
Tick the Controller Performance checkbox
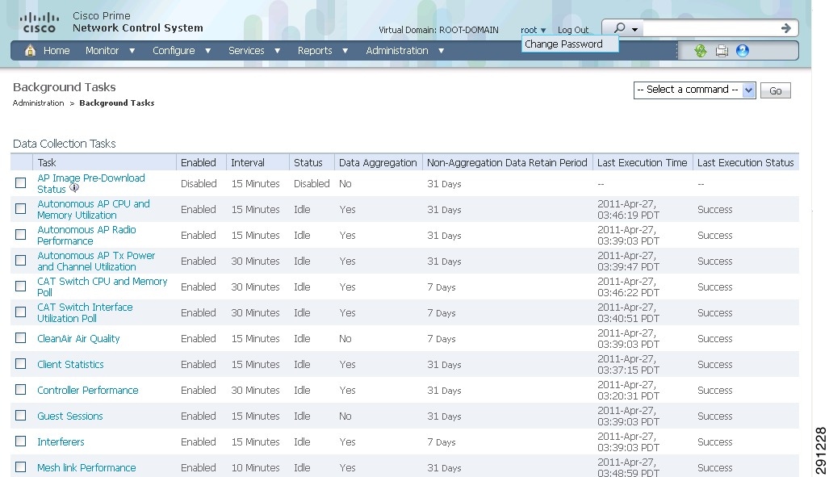[21, 390]
